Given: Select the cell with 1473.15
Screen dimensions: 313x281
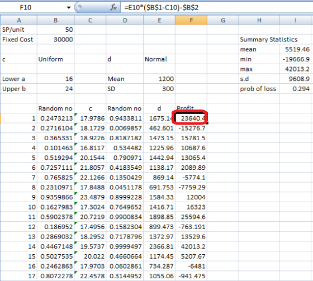Looking at the screenshot, I should (x=159, y=138).
